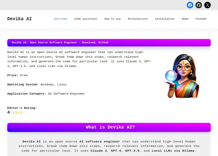218x156 pixels.
Task: Open the Demo nav link
Action: (x=185, y=19)
